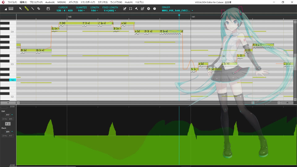The image size is (297, 167).
Task: Click the vertical scrollbar up arrow
Action: coord(295,22)
